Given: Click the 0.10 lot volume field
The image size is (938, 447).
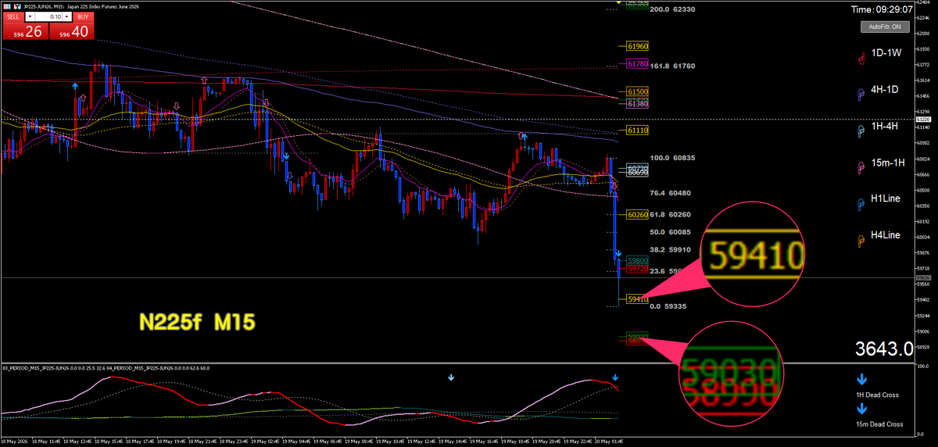Looking at the screenshot, I should point(48,16).
